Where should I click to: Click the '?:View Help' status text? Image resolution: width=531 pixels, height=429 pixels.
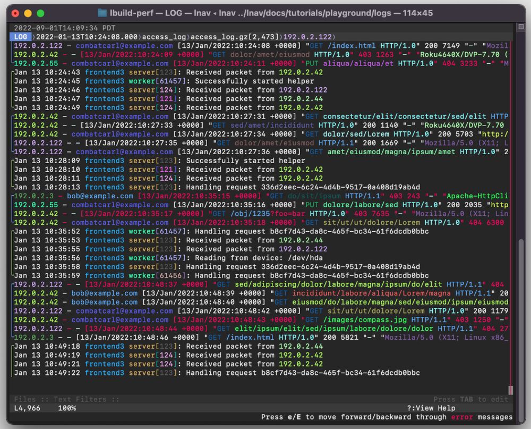point(431,408)
